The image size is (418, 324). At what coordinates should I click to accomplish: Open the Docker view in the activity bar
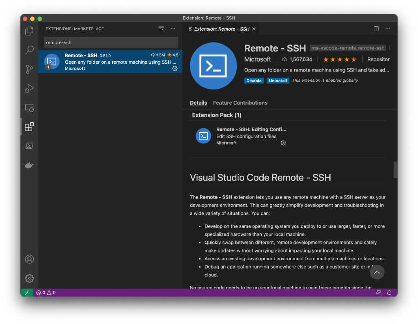coord(29,165)
